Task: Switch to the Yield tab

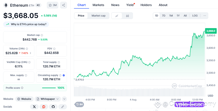Action: pos(130,5)
